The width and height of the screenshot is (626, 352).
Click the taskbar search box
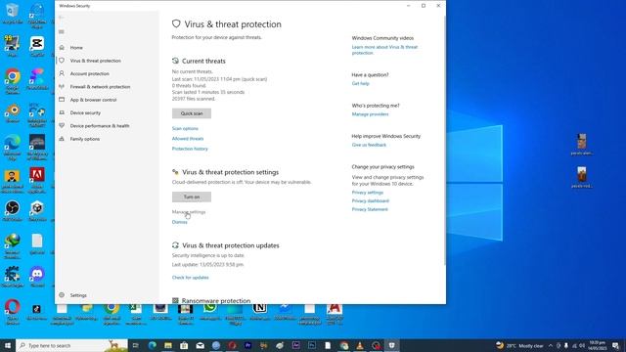[71, 345]
